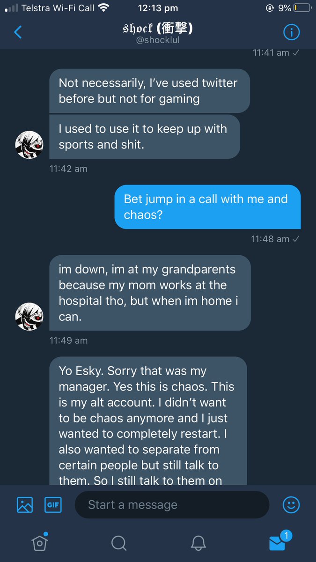Tap the back arrow to leave conversation
The width and height of the screenshot is (316, 562).
tap(18, 32)
